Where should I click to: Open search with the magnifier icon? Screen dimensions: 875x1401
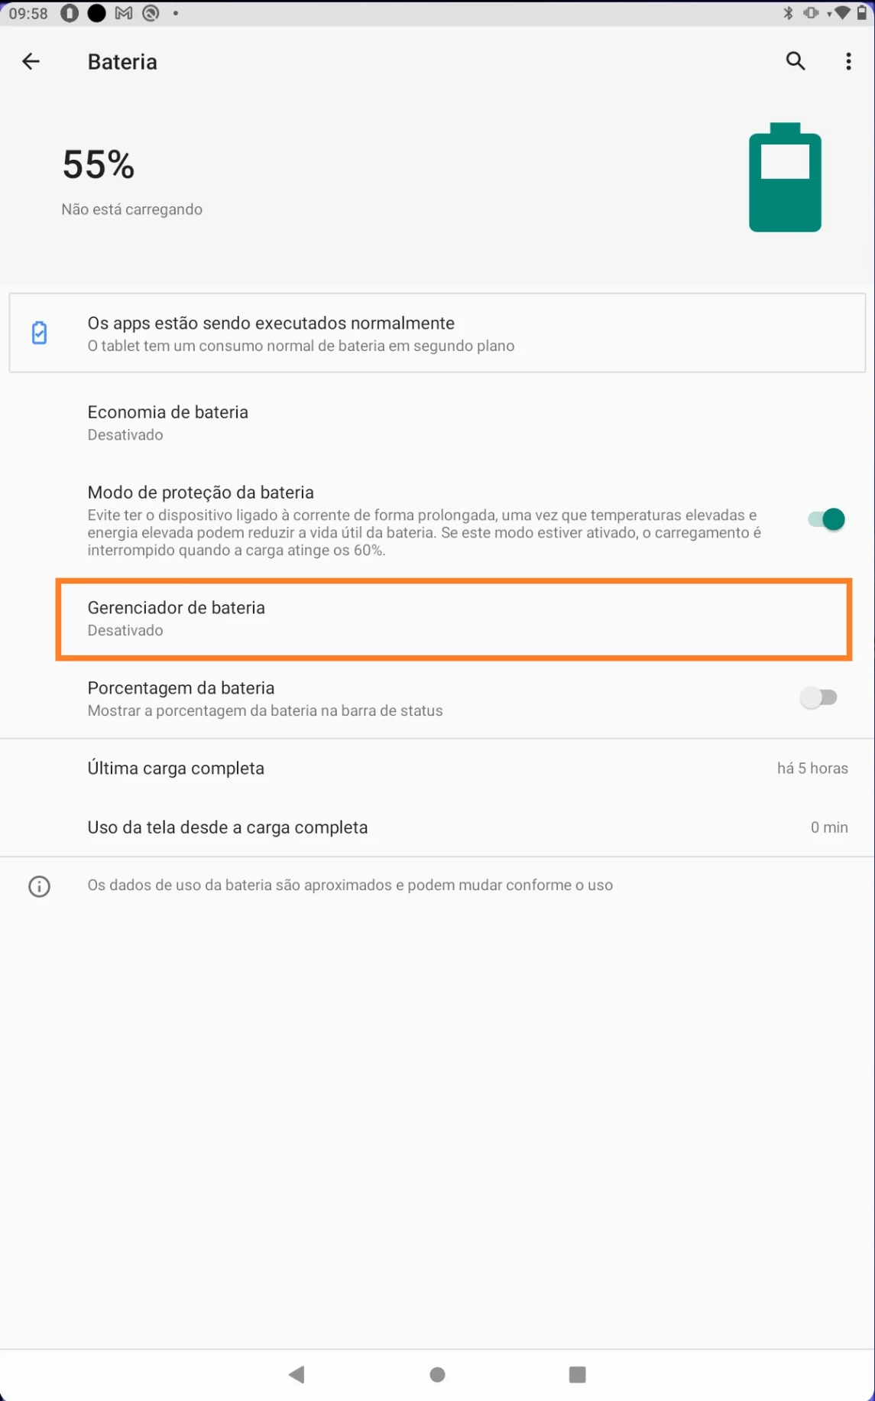pyautogui.click(x=796, y=61)
